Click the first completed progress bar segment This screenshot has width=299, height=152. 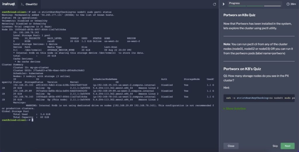pos(238,6)
